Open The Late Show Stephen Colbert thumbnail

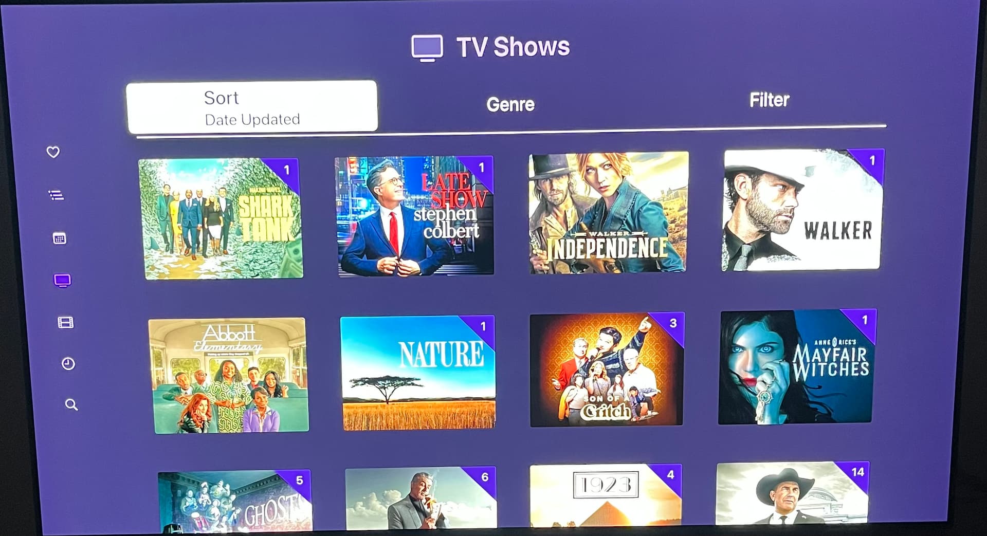414,216
